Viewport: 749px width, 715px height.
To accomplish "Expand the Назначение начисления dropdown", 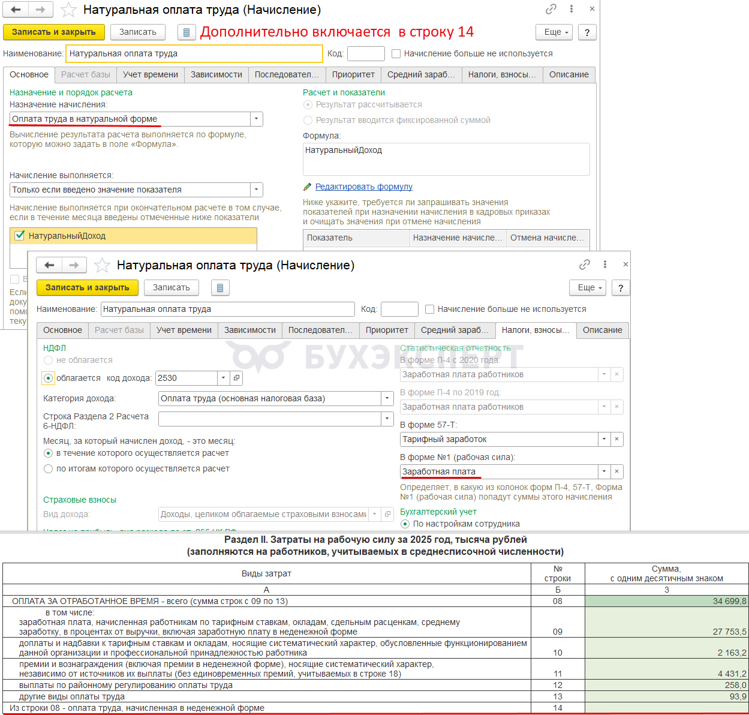I will (x=257, y=119).
